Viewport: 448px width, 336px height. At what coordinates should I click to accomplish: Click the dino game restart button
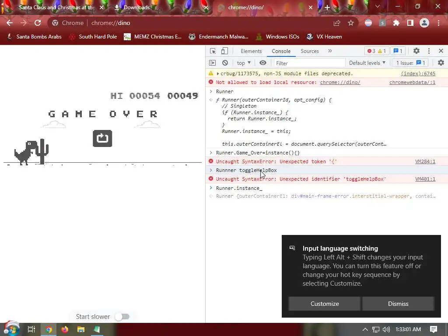(102, 139)
